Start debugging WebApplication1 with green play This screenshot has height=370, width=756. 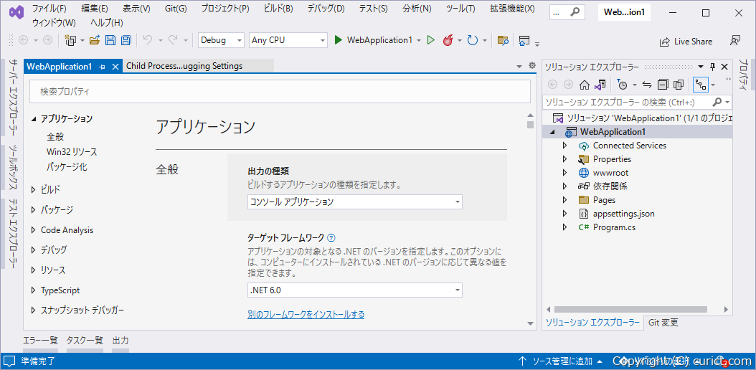click(x=338, y=40)
